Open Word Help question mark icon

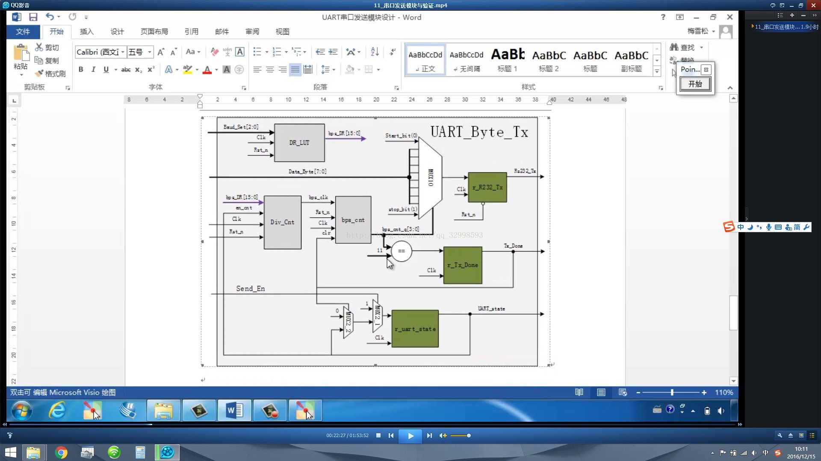[x=663, y=17]
